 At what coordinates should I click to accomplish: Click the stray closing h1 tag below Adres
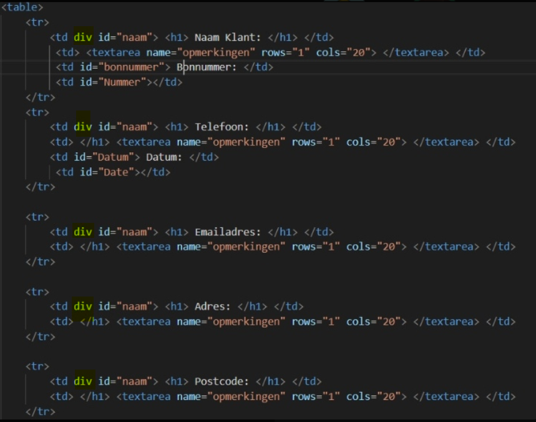click(x=94, y=322)
